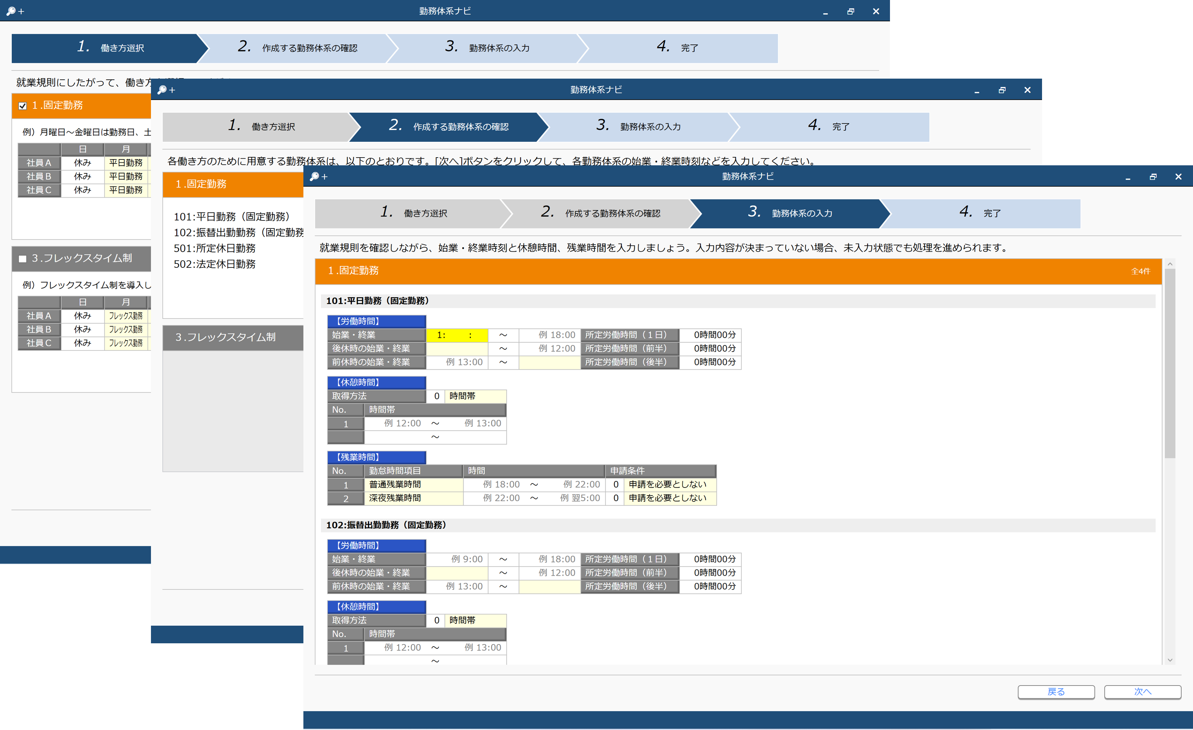Uncheck the 1.固定勤務 checkbox
1193x730 pixels.
pyautogui.click(x=22, y=105)
